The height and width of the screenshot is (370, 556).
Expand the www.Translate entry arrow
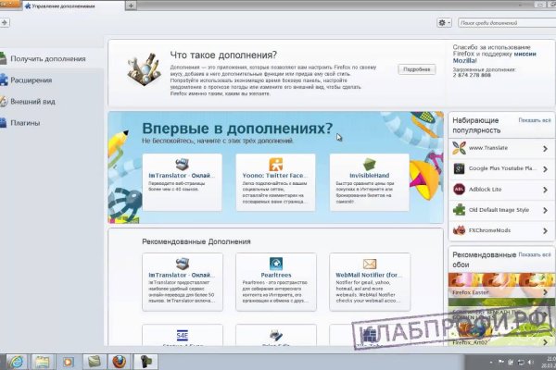click(x=545, y=148)
